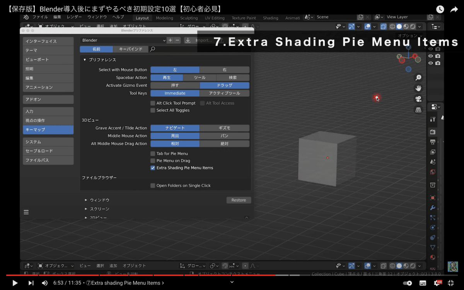This screenshot has height=290, width=464.
Task: Expand the スクリーン keymap section
Action: pyautogui.click(x=85, y=209)
